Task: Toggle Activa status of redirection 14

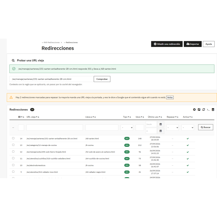Action: (188, 139)
